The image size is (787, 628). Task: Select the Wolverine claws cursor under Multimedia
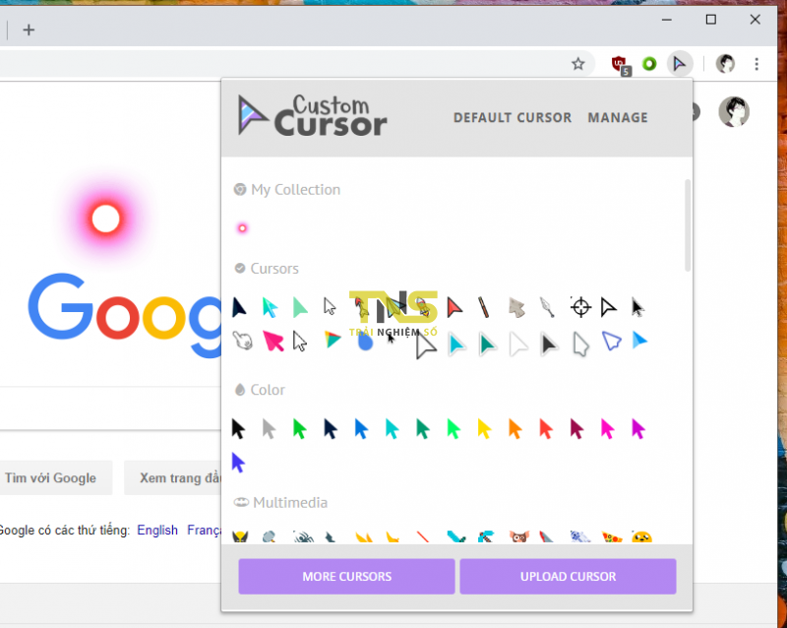pos(242,536)
